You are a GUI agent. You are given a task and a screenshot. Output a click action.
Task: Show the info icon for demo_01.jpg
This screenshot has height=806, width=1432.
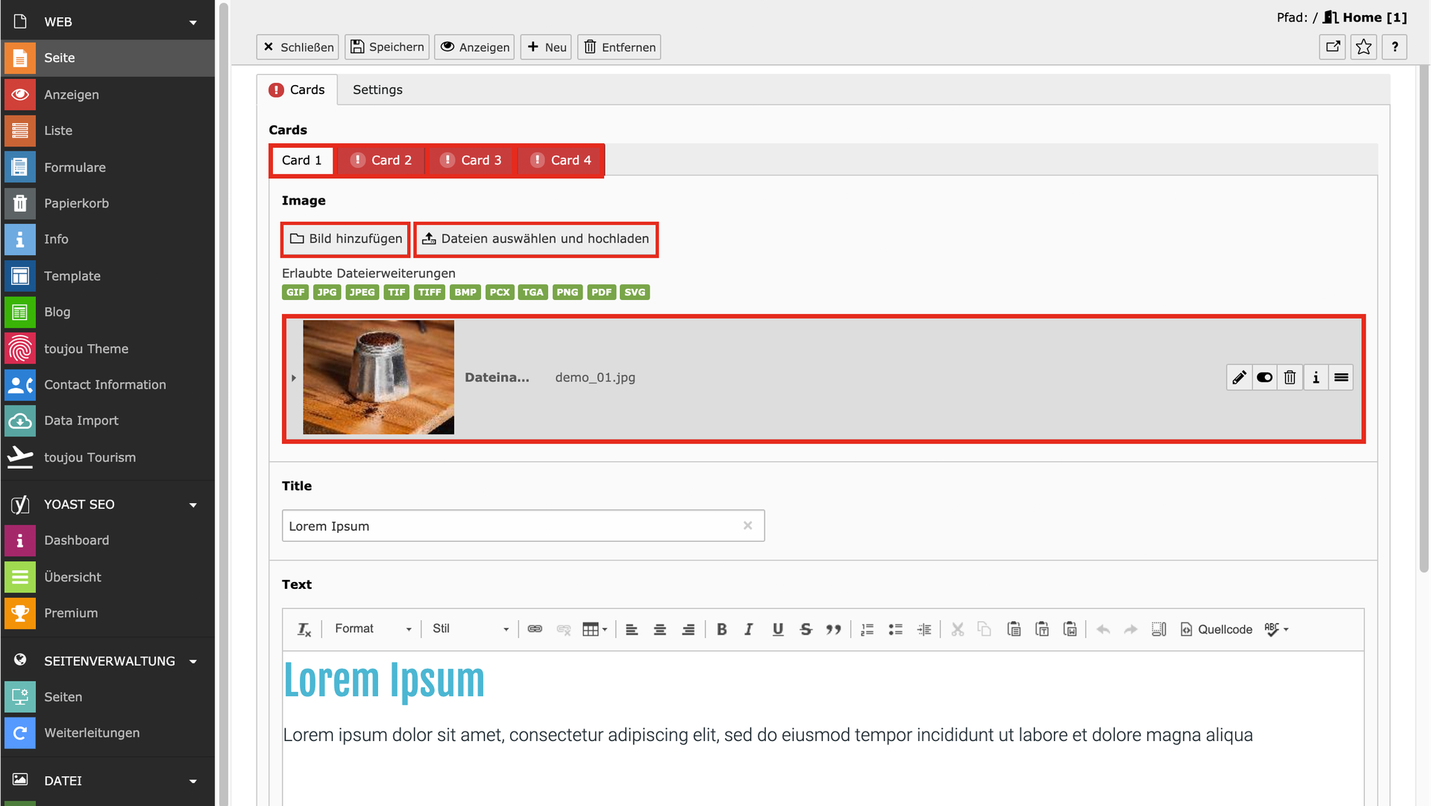[1316, 378]
